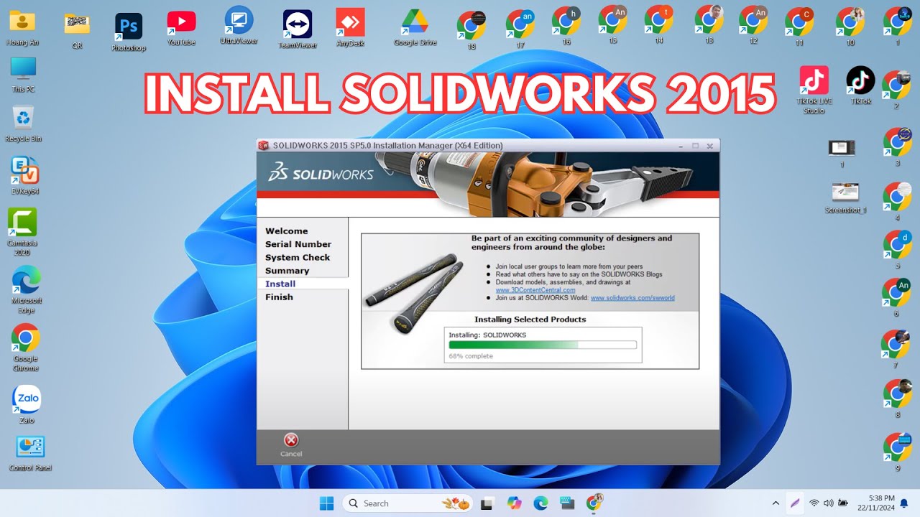Select the Chrome shortcut labeled 2
The image size is (920, 517).
pos(896,90)
